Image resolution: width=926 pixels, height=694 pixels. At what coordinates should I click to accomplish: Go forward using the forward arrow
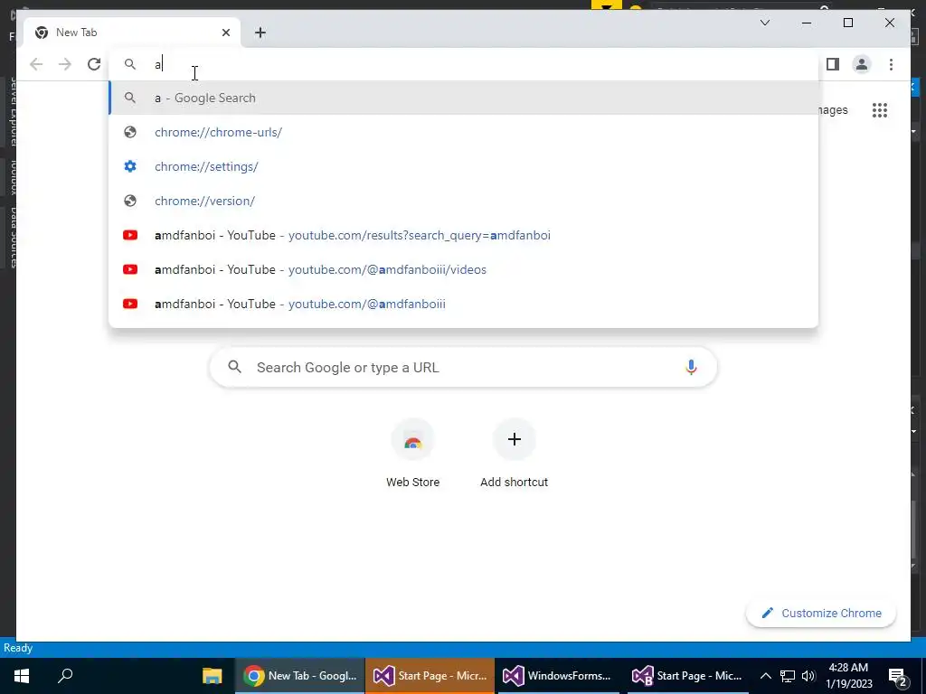[65, 64]
